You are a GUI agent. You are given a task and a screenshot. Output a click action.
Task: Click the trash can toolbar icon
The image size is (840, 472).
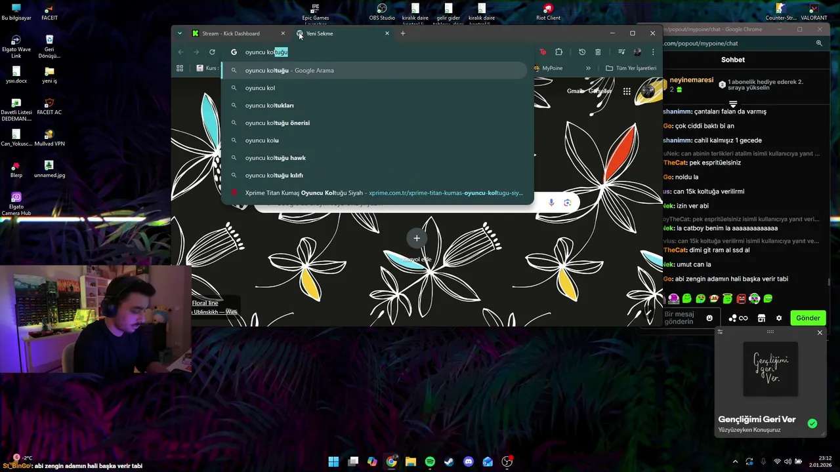pyautogui.click(x=598, y=52)
